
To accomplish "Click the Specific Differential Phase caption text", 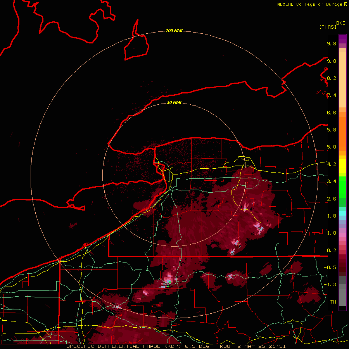I will pos(176,346).
